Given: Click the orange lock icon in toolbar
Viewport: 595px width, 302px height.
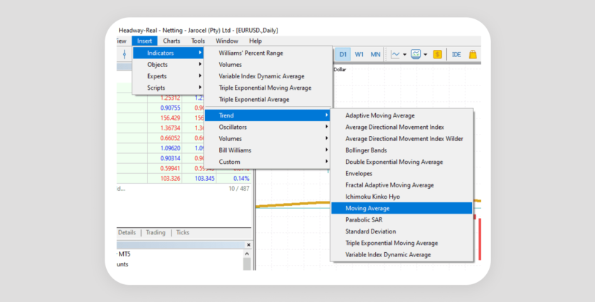Looking at the screenshot, I should [x=473, y=54].
